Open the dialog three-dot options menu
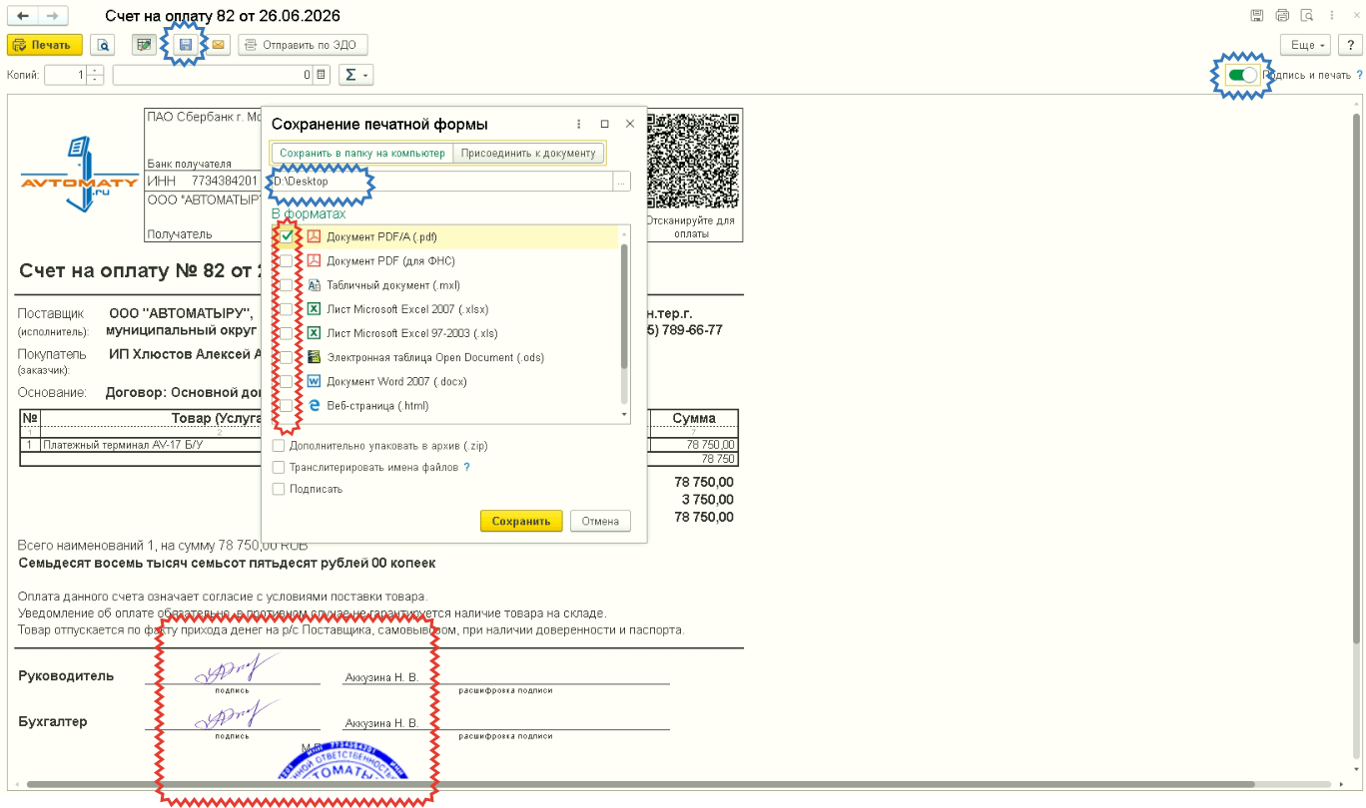The height and width of the screenshot is (808, 1366). click(x=578, y=124)
